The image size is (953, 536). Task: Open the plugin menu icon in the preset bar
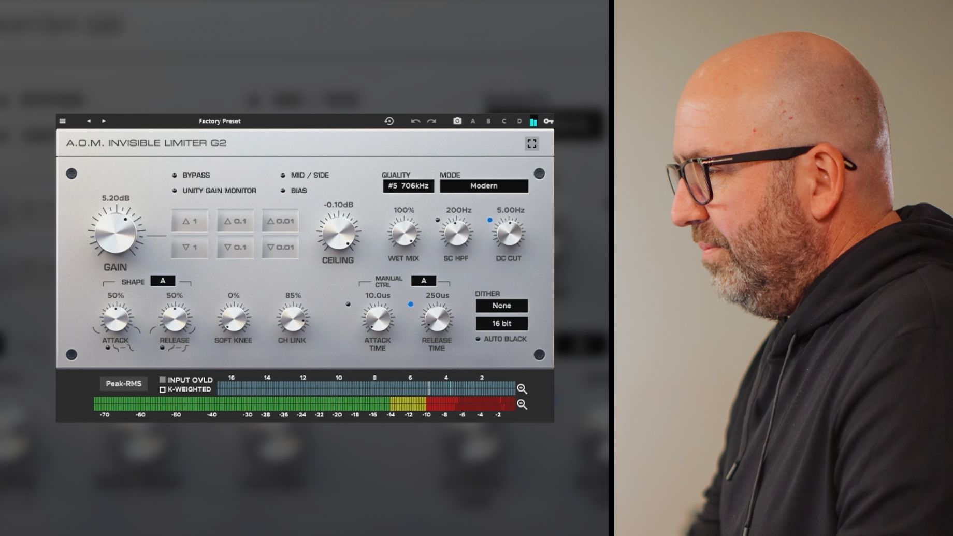pos(63,121)
